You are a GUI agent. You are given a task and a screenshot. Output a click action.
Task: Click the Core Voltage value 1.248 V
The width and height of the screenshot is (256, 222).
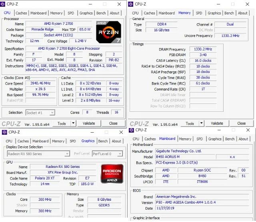80,41
